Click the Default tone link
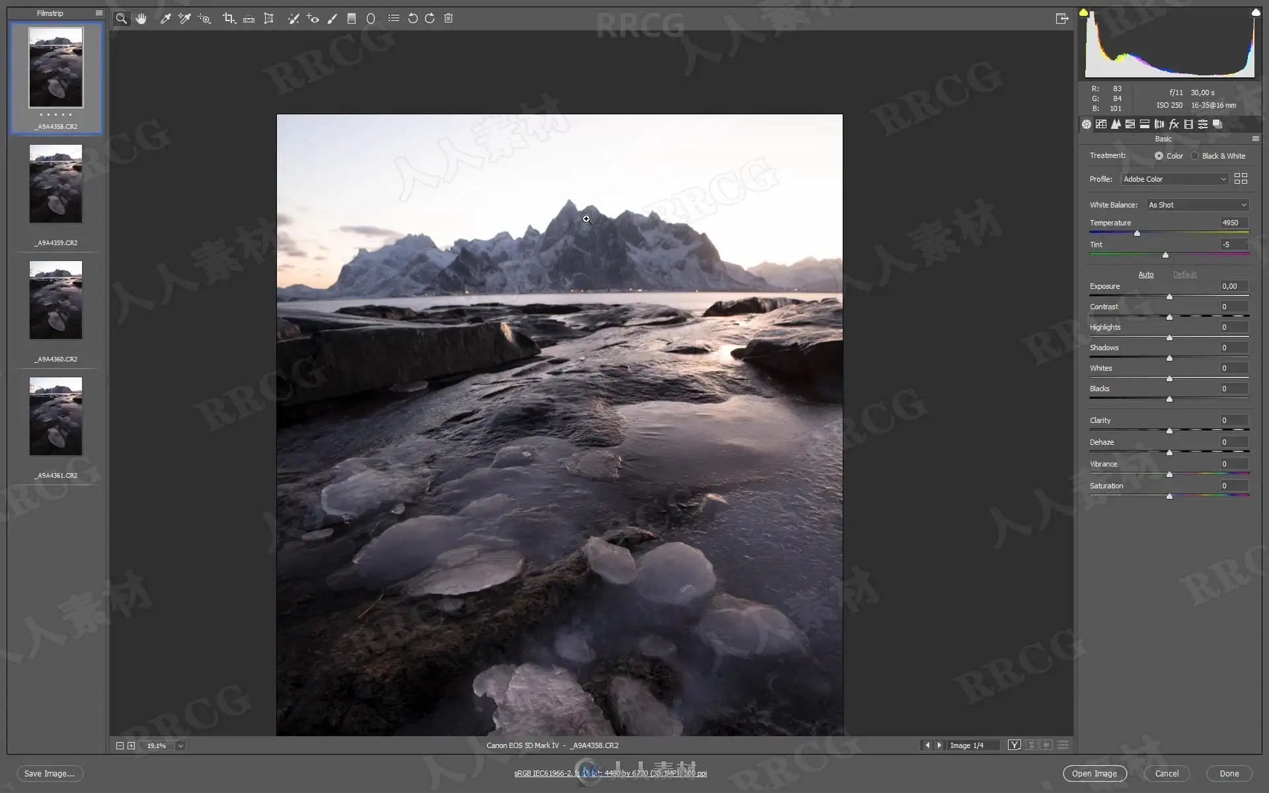The image size is (1269, 793). (x=1184, y=274)
